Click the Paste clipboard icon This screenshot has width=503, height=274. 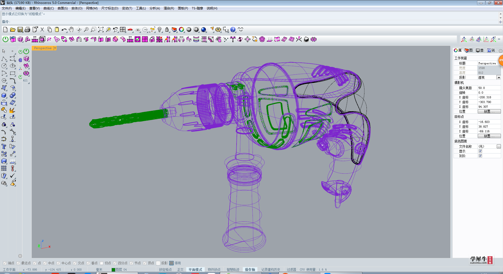pos(57,30)
